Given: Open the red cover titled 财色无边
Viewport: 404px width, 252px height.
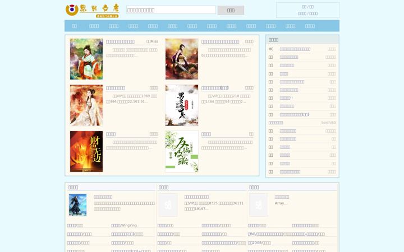Looking at the screenshot, I should pos(86,151).
